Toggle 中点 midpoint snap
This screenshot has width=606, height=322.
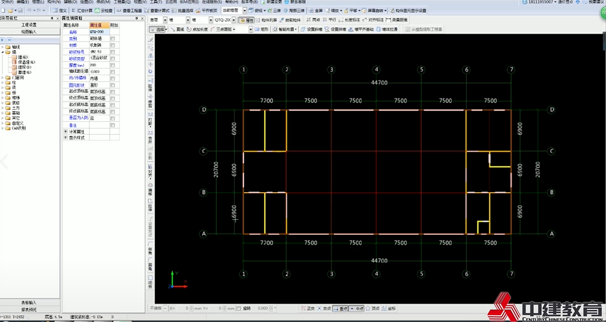point(356,308)
